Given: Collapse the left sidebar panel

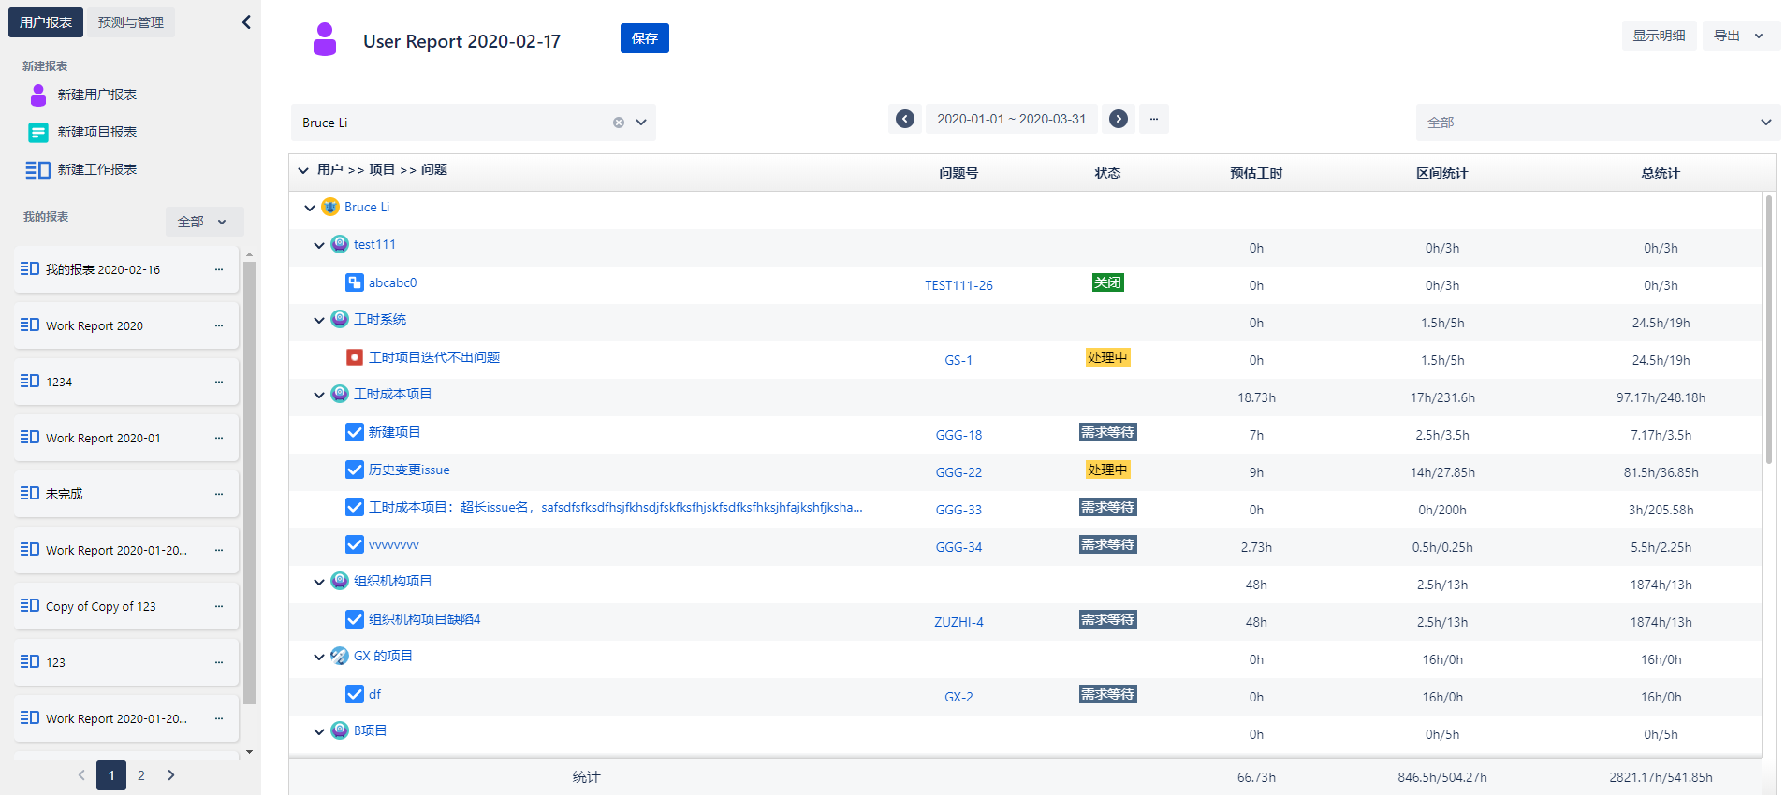Looking at the screenshot, I should tap(246, 22).
